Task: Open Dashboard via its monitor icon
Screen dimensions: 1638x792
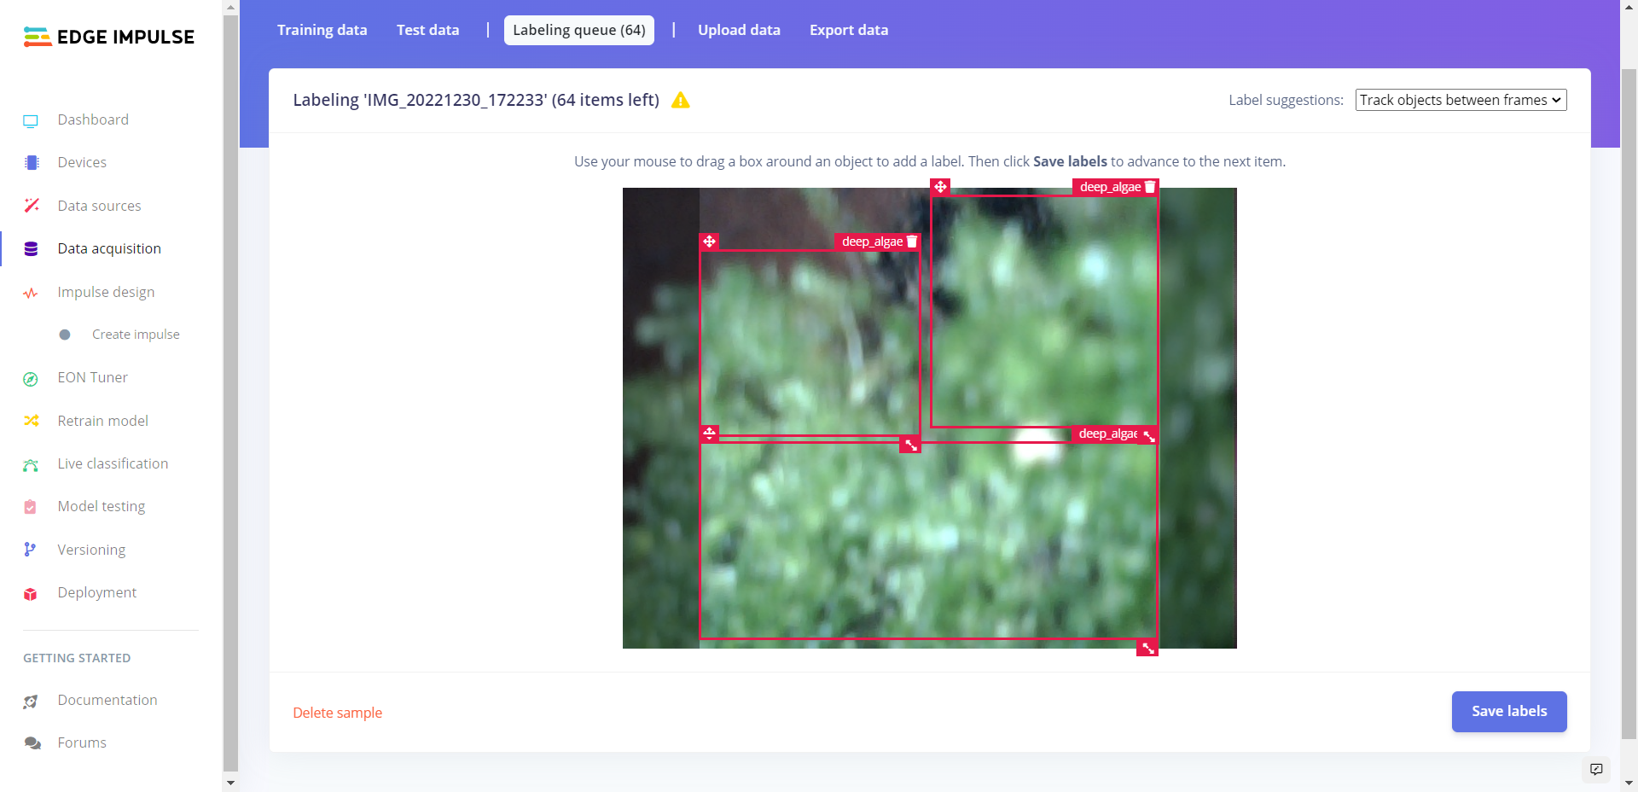Action: click(31, 120)
